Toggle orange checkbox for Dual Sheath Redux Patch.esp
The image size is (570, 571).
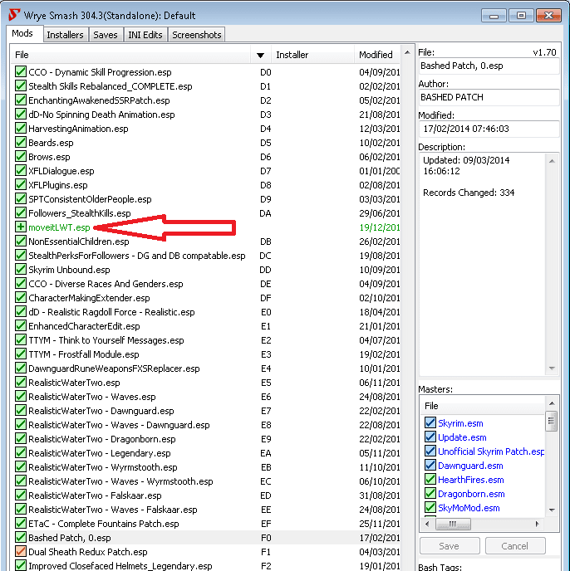21,551
